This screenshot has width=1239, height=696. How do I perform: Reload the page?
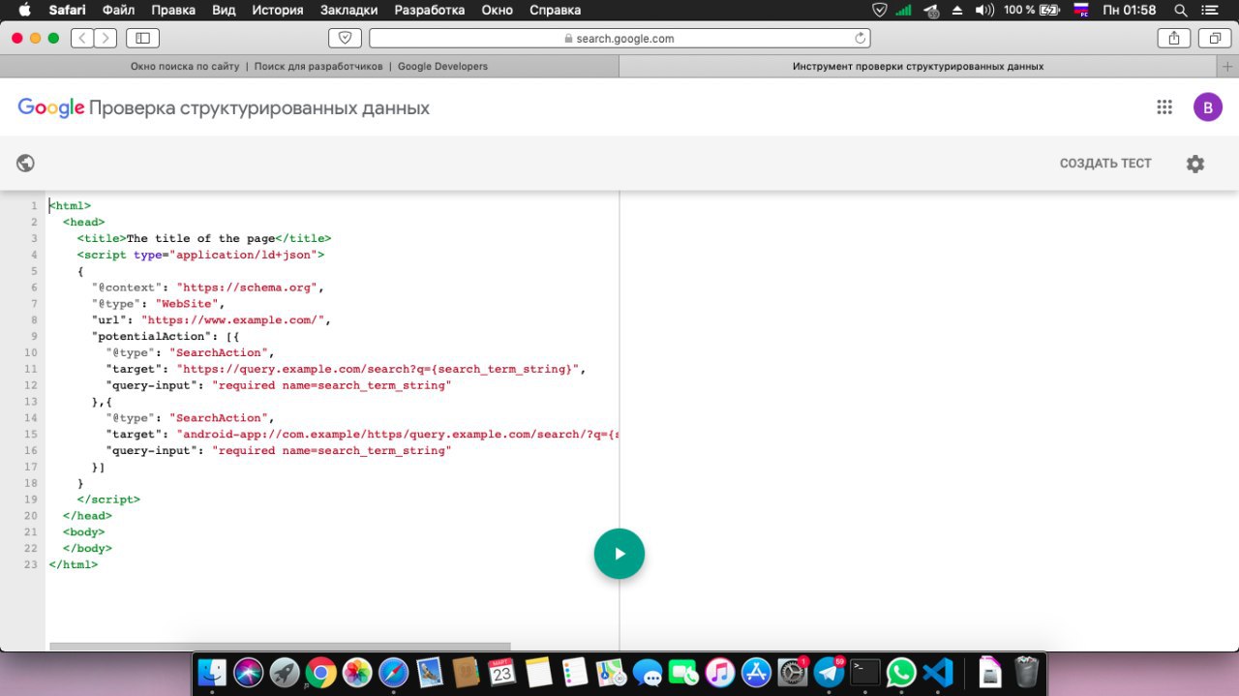[x=860, y=39]
